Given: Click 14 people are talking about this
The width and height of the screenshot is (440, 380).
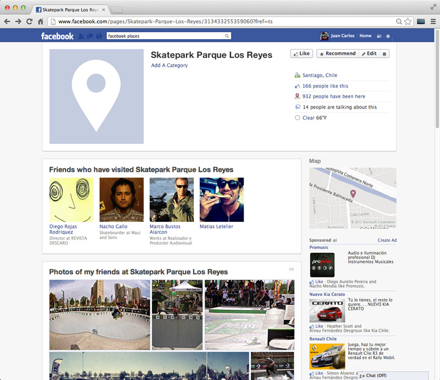Looking at the screenshot, I should (x=339, y=107).
